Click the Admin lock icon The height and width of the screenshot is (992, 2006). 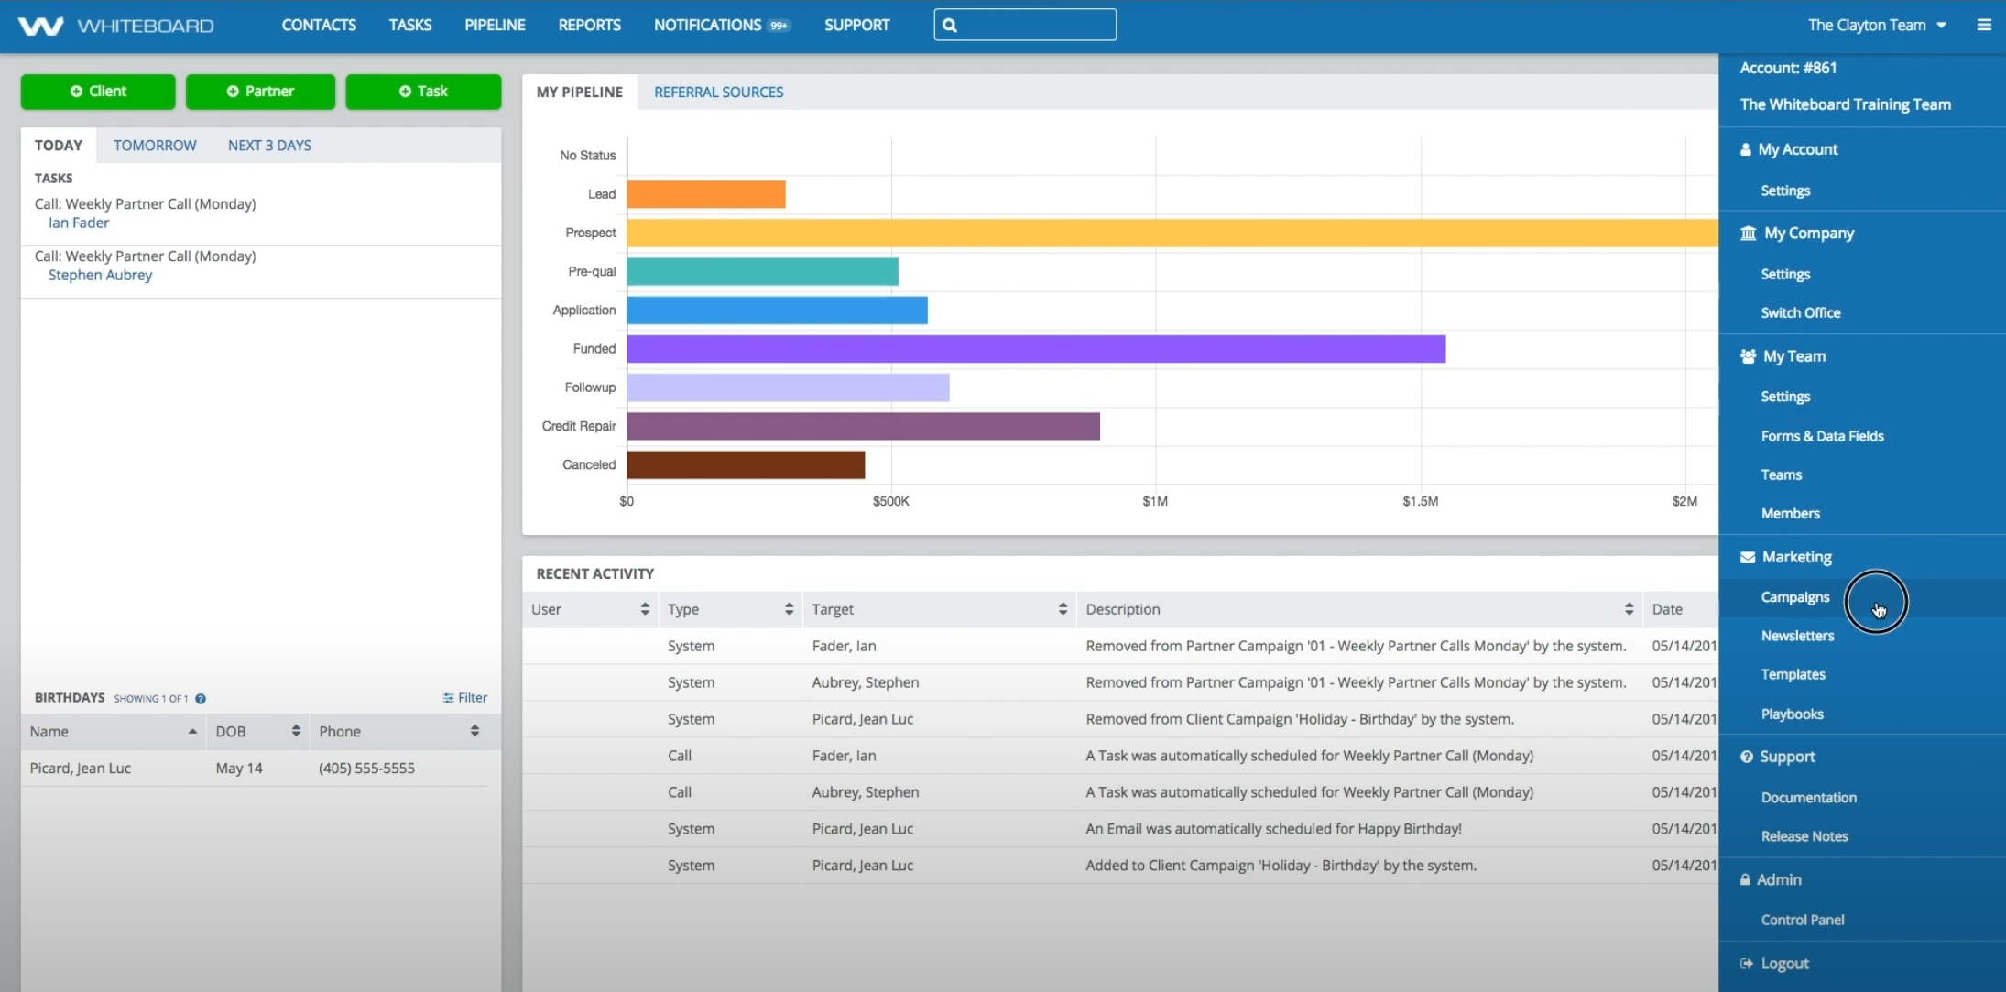click(x=1745, y=879)
